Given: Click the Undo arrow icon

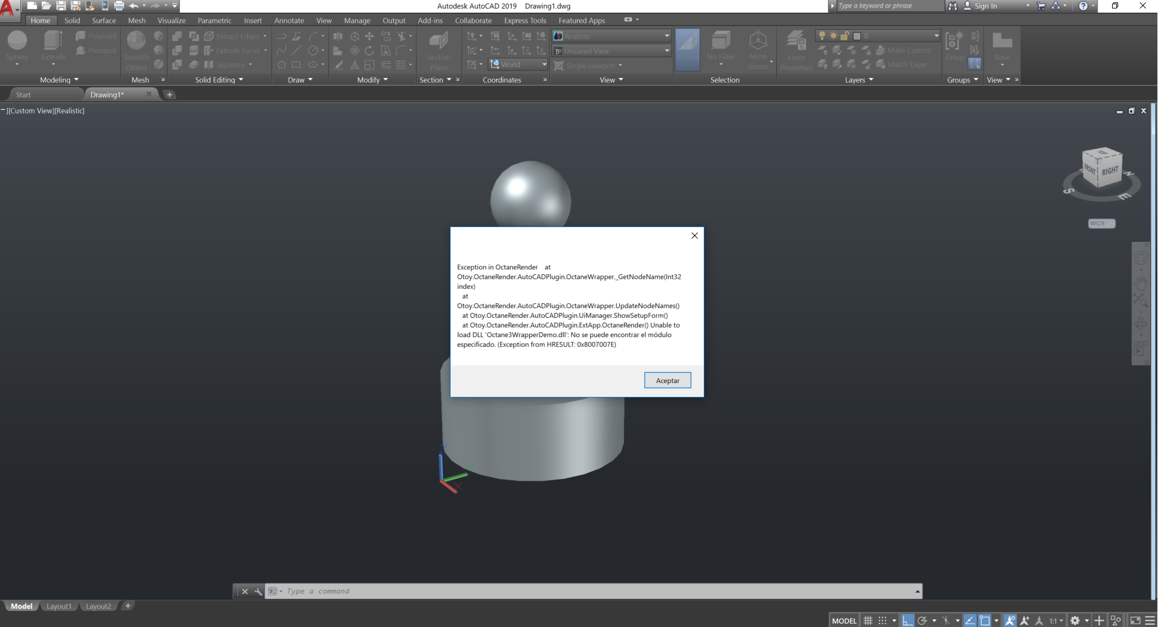Looking at the screenshot, I should click(x=134, y=6).
